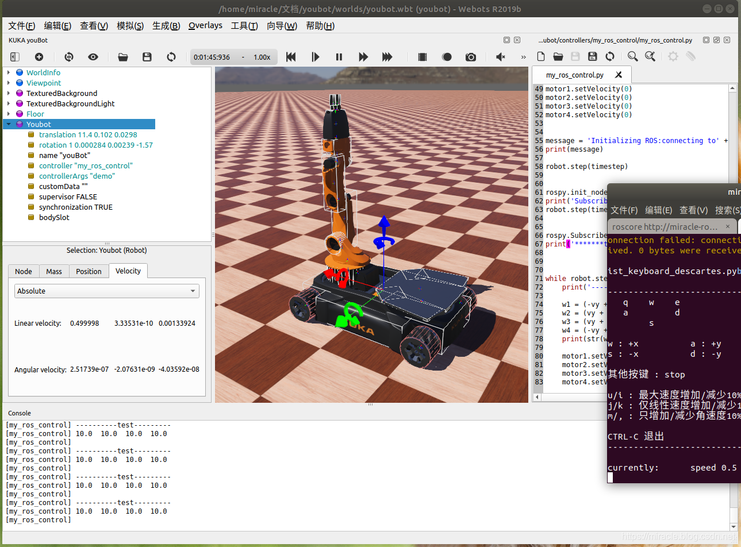Select the bodySlot field
This screenshot has height=547, width=741.
[54, 217]
